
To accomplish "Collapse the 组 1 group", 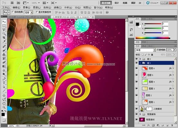I will [140, 63].
